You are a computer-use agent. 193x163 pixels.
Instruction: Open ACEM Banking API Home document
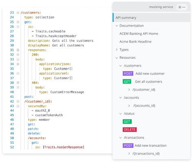(138, 33)
